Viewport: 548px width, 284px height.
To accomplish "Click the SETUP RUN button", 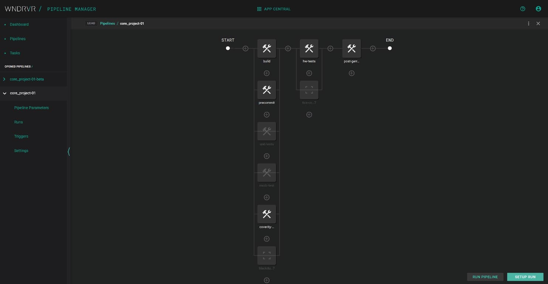I will [x=525, y=277].
